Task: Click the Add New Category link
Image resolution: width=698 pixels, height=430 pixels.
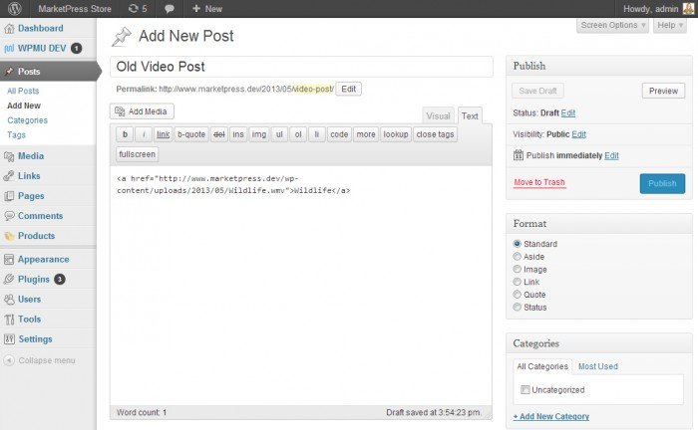Action: [551, 416]
